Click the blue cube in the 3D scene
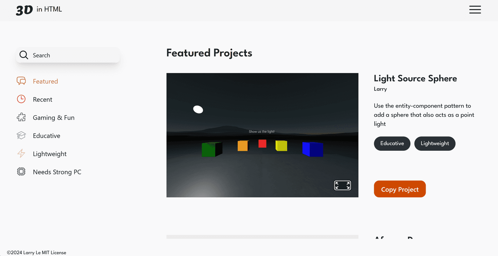 (313, 149)
